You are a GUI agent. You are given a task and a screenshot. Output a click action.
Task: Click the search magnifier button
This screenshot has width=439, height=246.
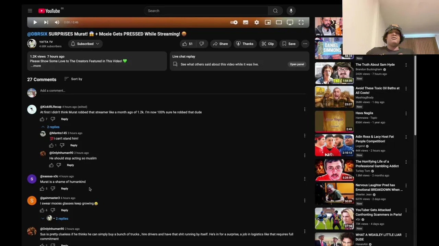(275, 11)
